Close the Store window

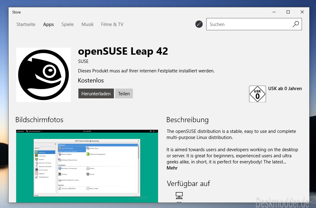(x=302, y=12)
